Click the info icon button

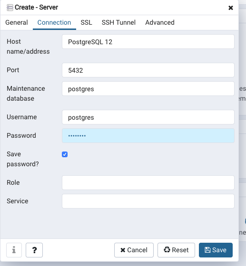tap(14, 250)
